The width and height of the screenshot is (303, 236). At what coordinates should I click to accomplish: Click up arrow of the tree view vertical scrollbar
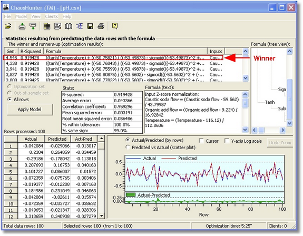coord(289,51)
